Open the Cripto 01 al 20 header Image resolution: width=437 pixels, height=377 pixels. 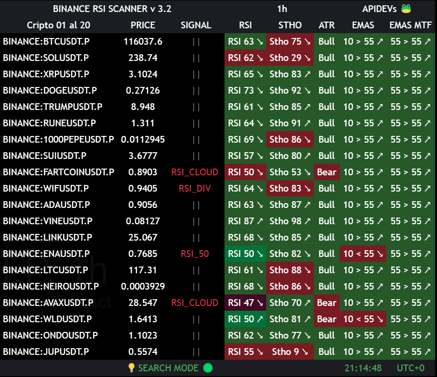[x=58, y=25]
